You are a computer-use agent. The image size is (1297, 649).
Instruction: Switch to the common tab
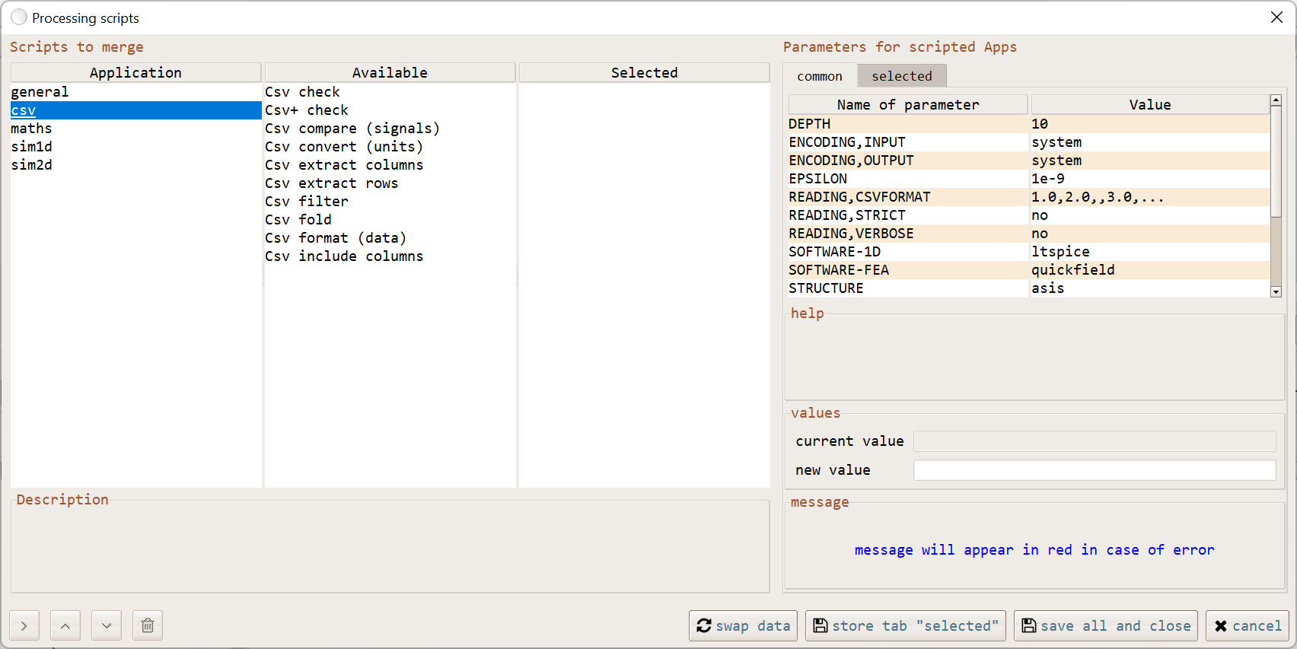[x=820, y=76]
